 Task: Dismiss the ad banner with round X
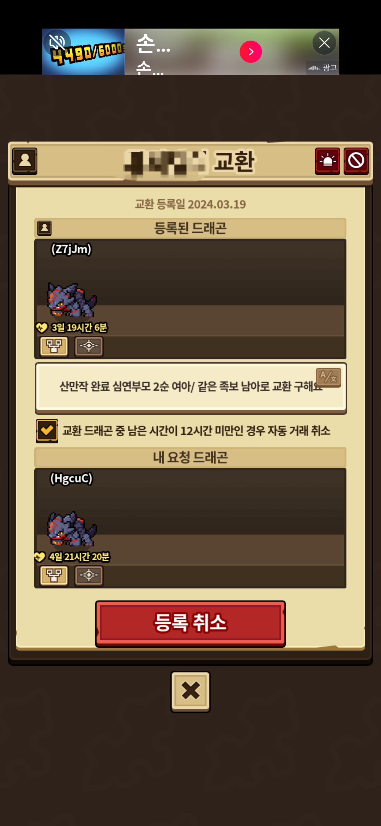pos(324,43)
